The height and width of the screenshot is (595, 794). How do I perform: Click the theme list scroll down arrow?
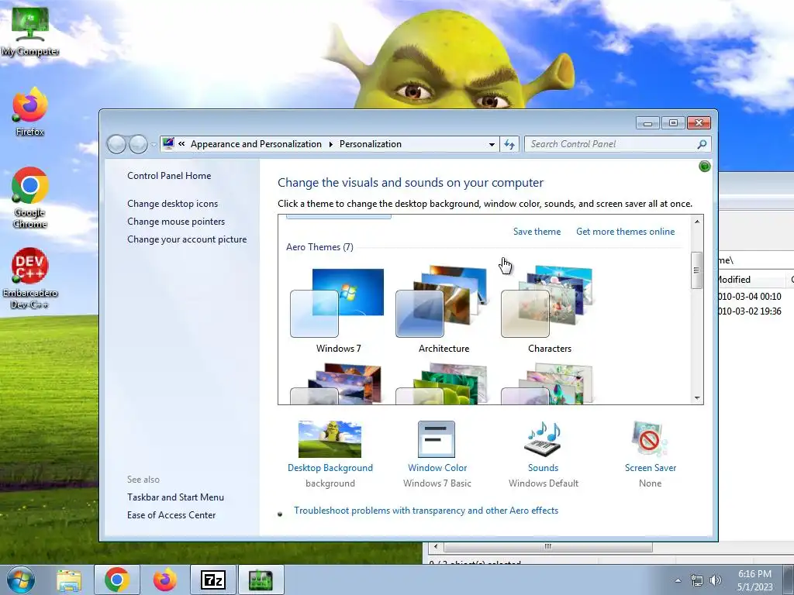[x=697, y=398]
